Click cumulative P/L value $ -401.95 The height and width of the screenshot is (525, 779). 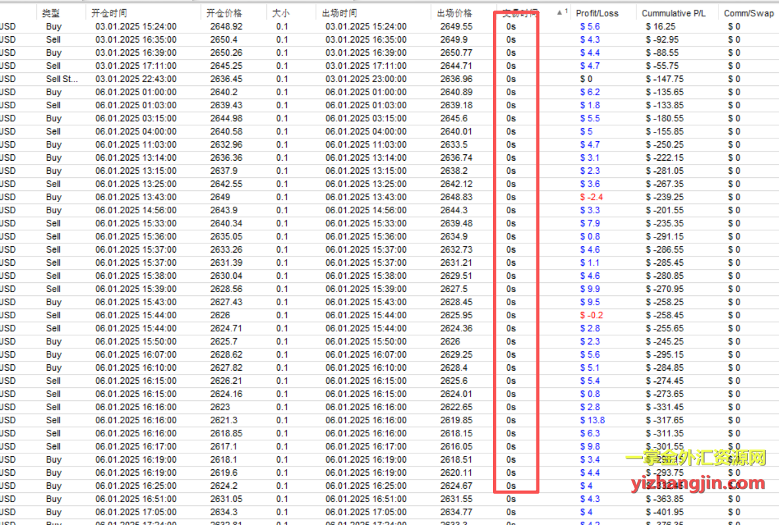pos(665,512)
